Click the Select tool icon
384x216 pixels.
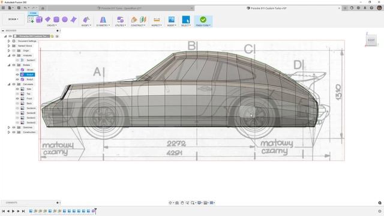tap(186, 20)
